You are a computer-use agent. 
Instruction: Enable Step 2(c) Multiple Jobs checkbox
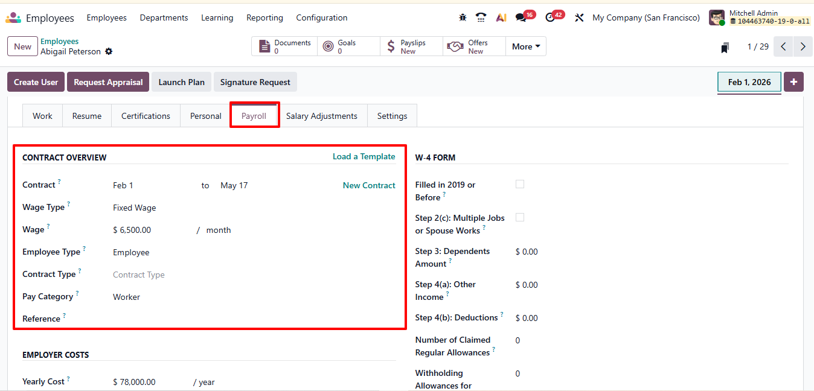(x=520, y=217)
